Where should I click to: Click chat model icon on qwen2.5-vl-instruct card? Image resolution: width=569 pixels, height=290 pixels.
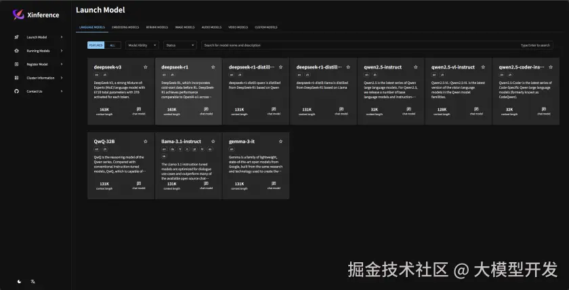click(476, 109)
